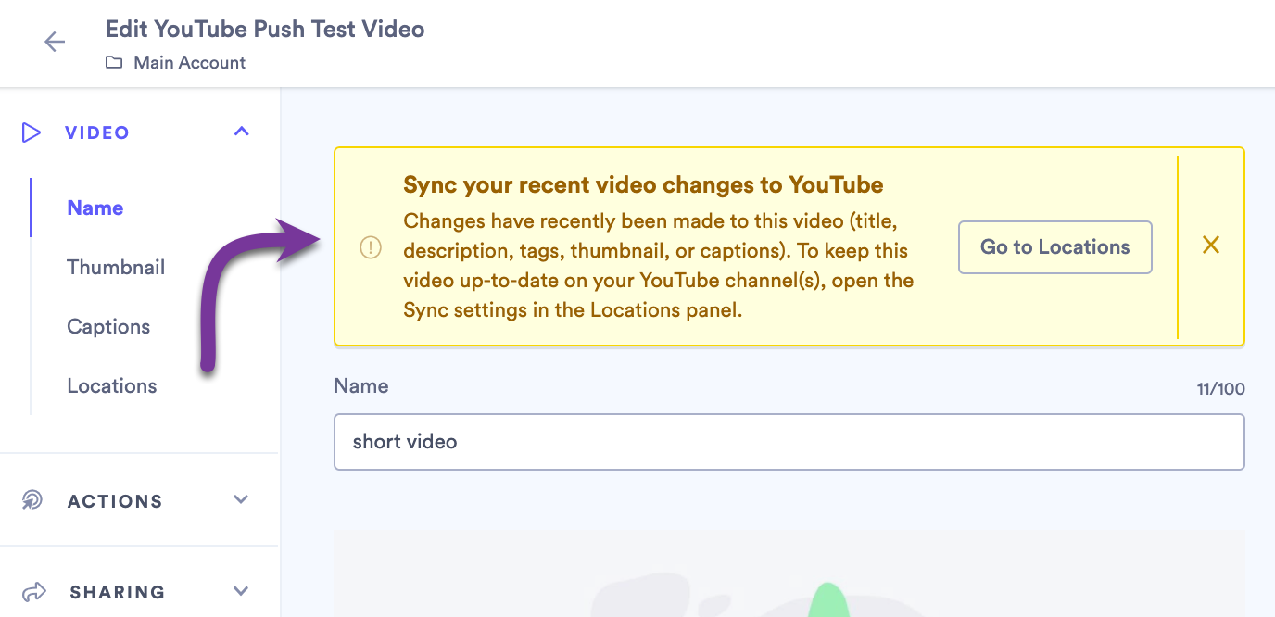Open the Captions settings

point(108,326)
